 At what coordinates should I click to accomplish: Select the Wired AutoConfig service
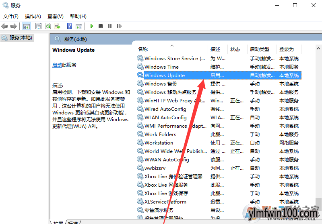click(219, 109)
